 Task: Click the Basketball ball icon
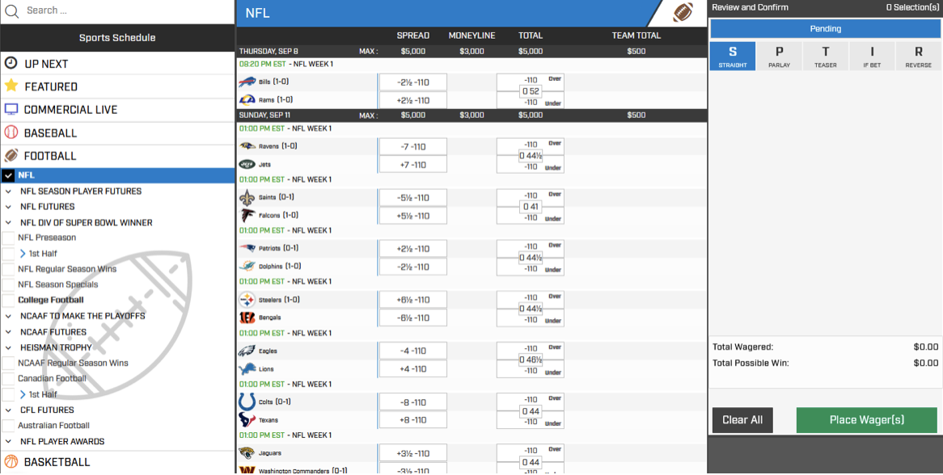[x=11, y=462]
